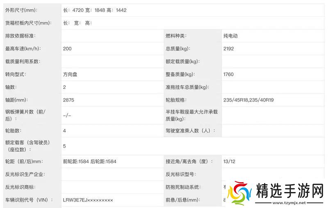
Task: Click the 防抱死制动系统 label
Action: pyautogui.click(x=182, y=187)
